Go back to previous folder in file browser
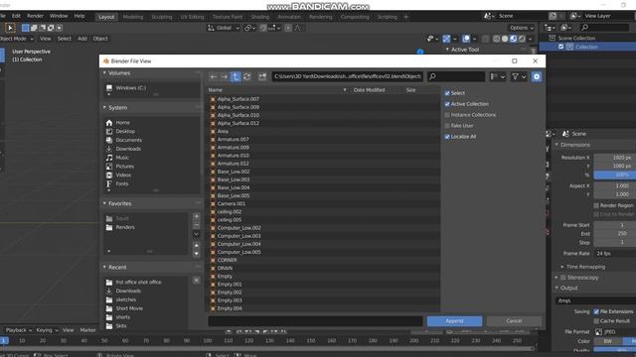 (x=214, y=76)
